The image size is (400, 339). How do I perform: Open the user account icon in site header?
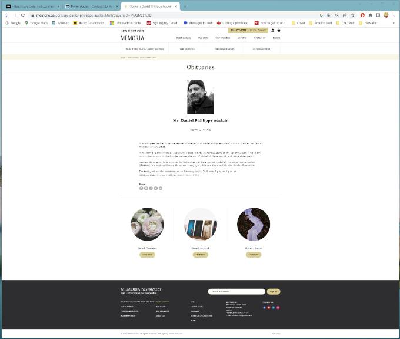click(x=272, y=30)
